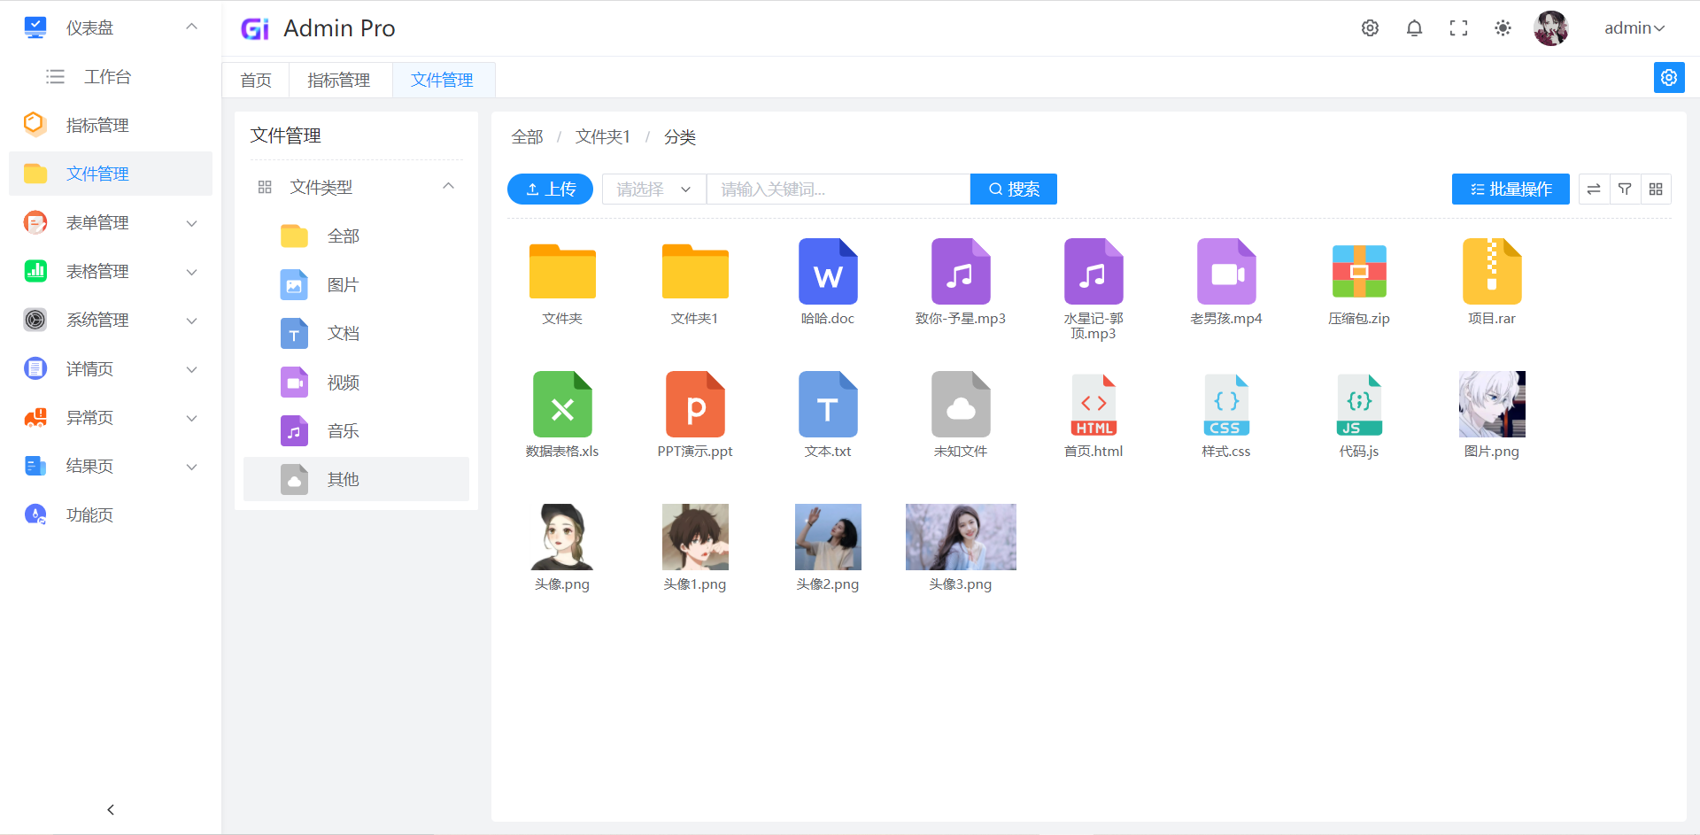Screen dimensions: 1700x835
Task: Open the filter funnel icon in toolbar
Action: [1625, 189]
